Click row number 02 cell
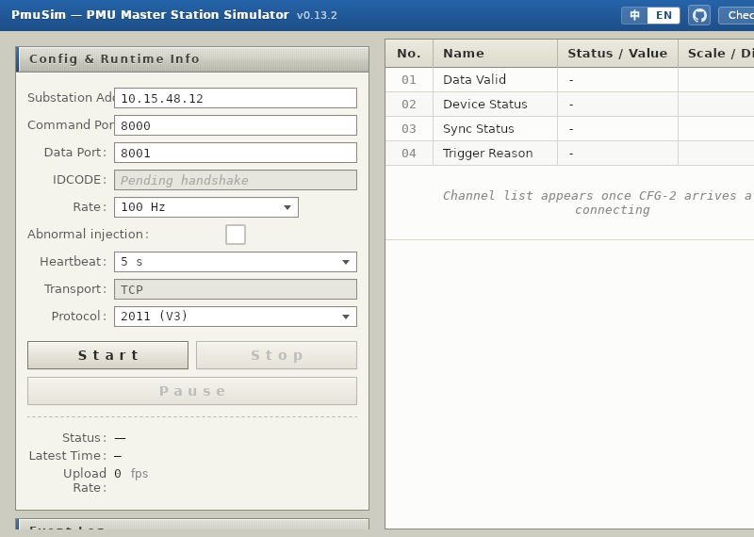This screenshot has height=537, width=754. [x=409, y=105]
